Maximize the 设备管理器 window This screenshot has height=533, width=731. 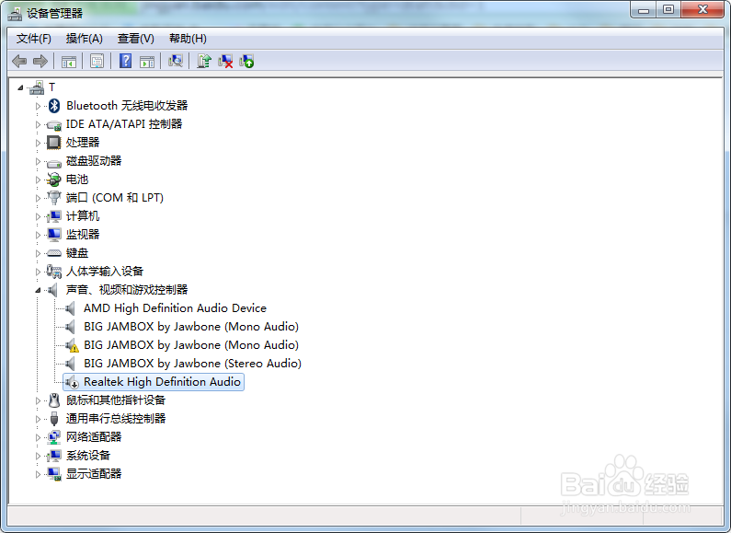click(x=668, y=10)
